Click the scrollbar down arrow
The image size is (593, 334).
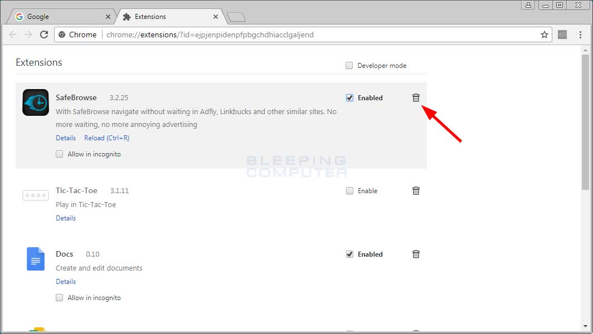tap(585, 326)
